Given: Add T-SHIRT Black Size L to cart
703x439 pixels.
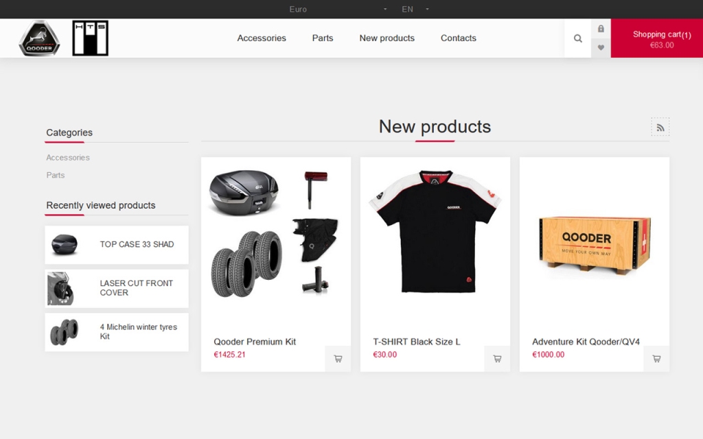Looking at the screenshot, I should click(x=497, y=359).
